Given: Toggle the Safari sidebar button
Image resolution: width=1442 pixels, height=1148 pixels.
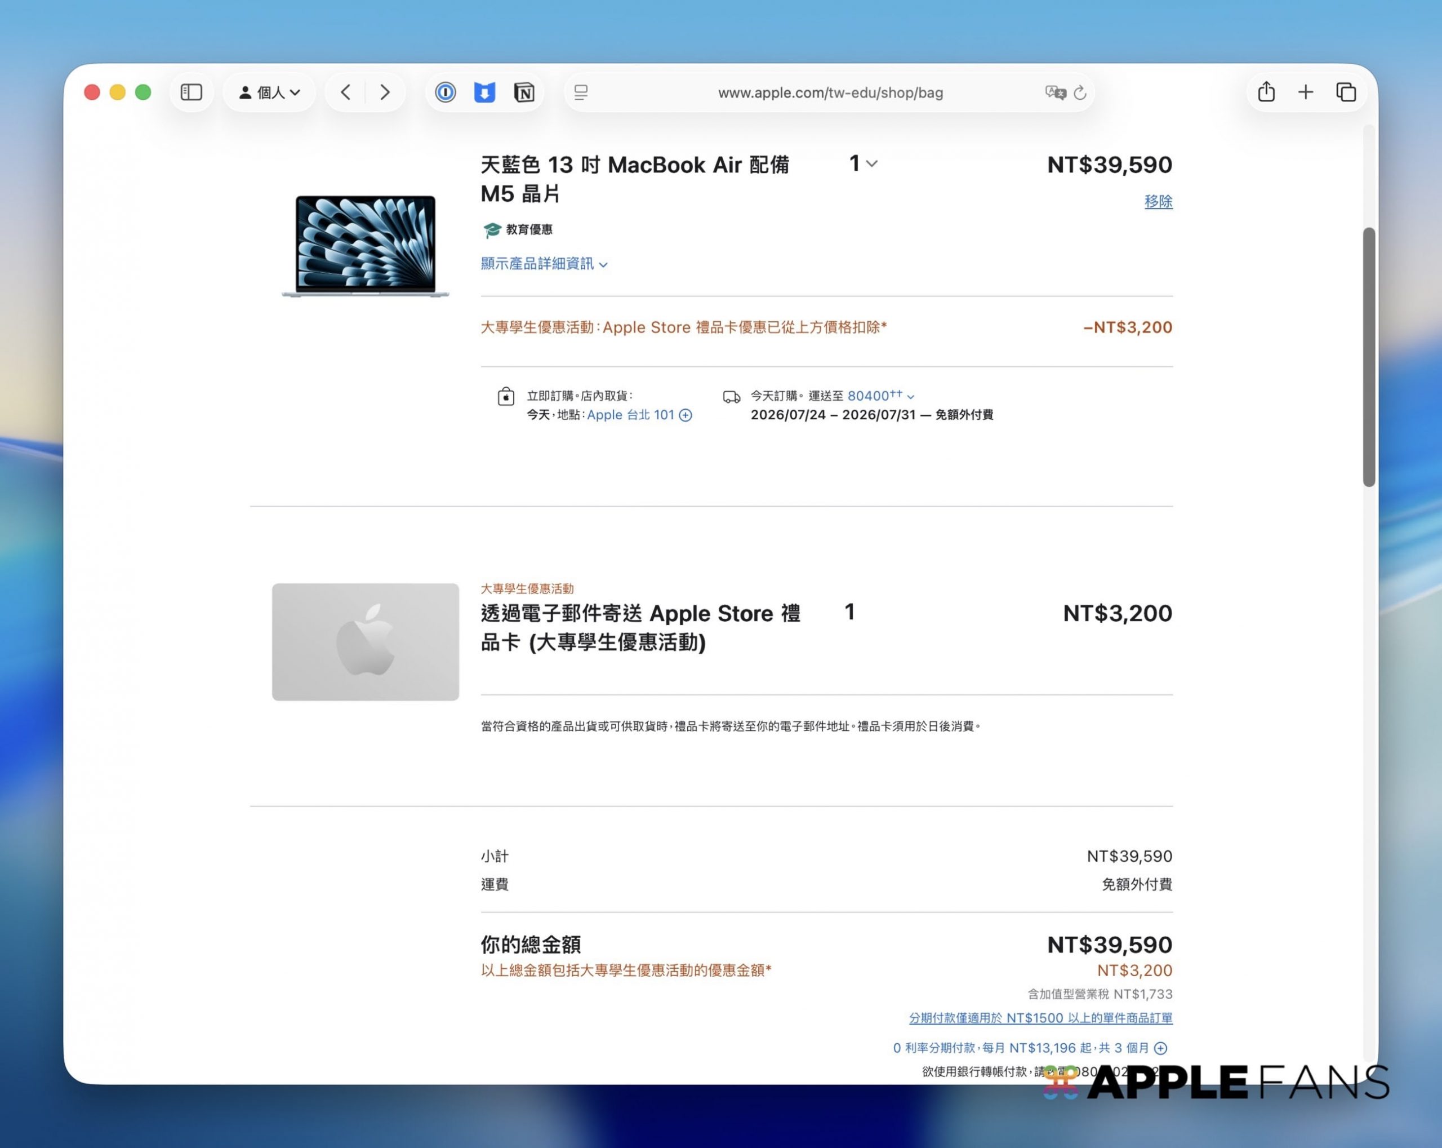Looking at the screenshot, I should tap(192, 92).
